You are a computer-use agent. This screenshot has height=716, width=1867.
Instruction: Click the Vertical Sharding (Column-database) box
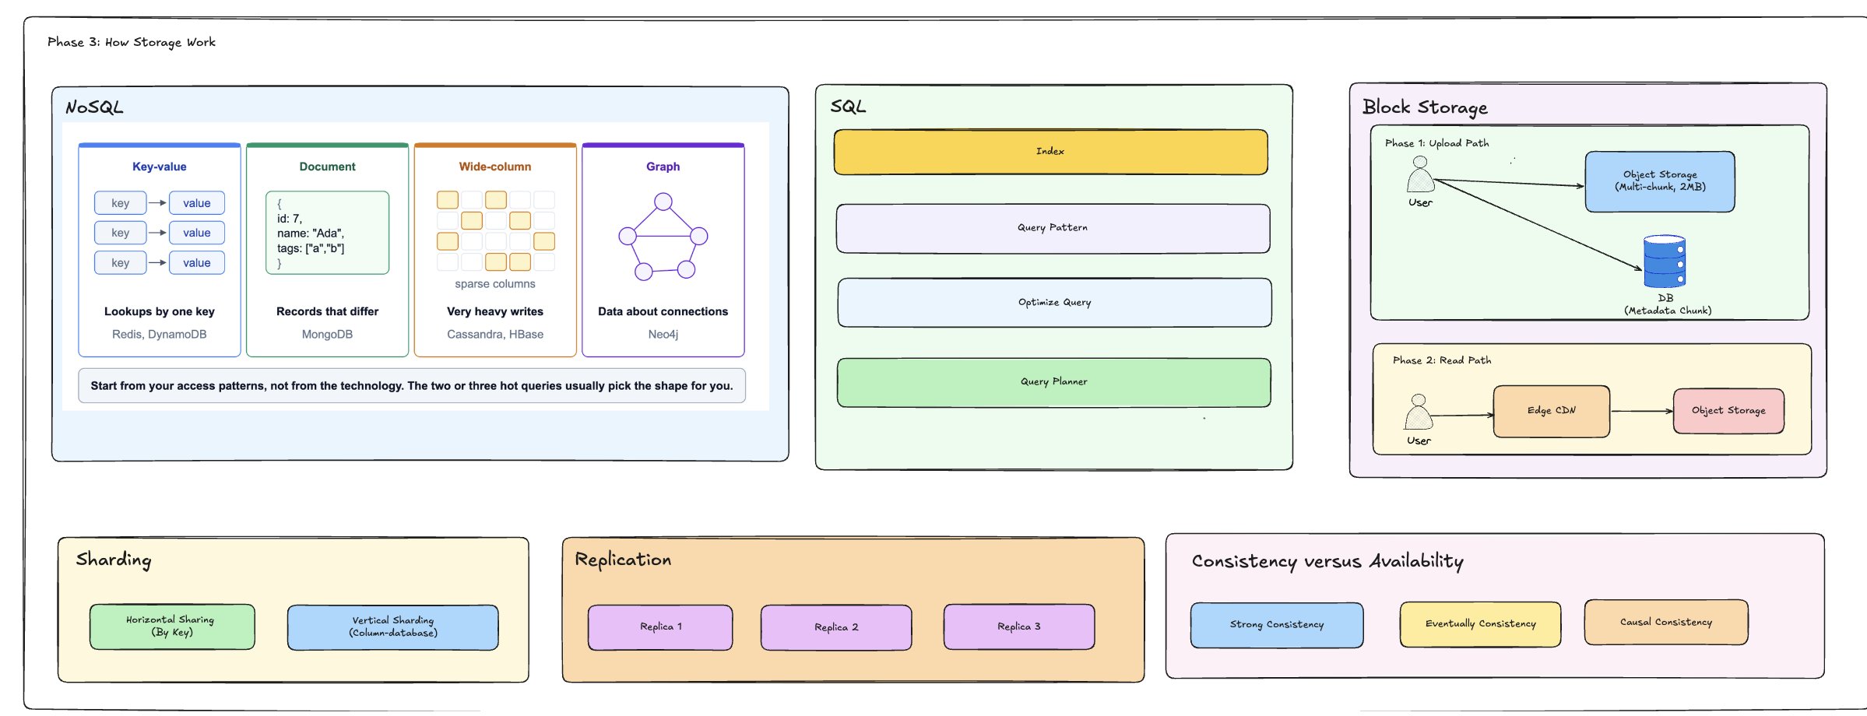click(x=392, y=627)
